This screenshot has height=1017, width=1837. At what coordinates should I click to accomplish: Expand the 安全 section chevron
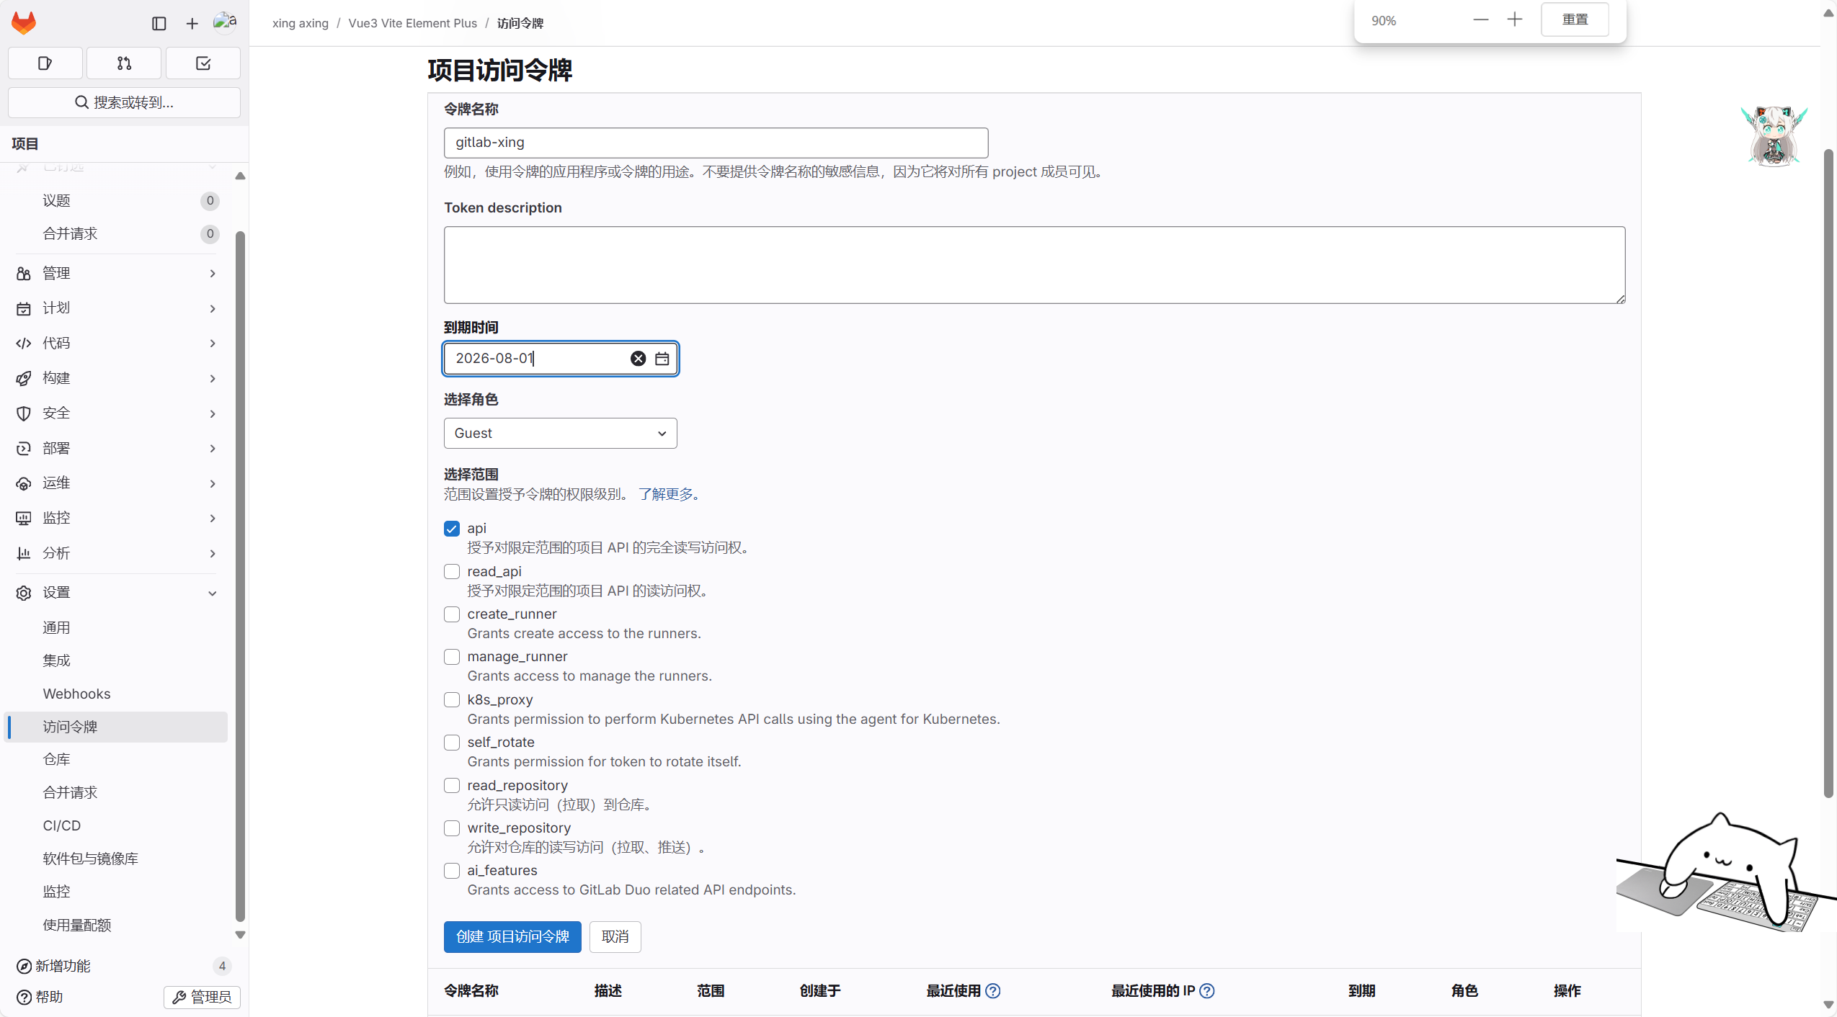tap(213, 414)
